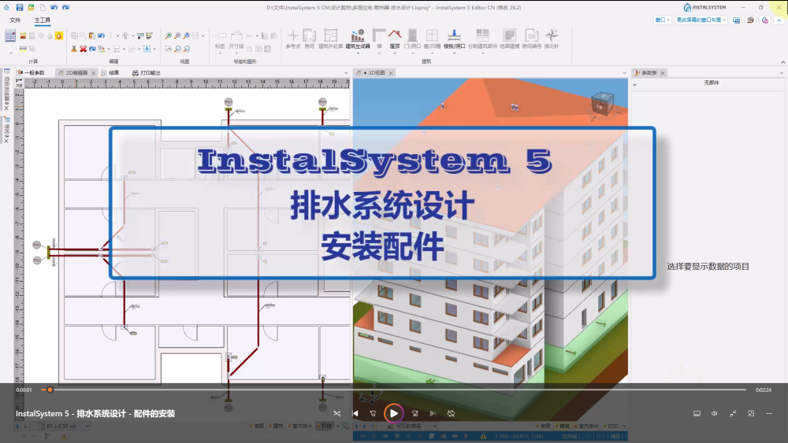
Task: Click the zoom in magnifier icon
Action: [x=169, y=35]
